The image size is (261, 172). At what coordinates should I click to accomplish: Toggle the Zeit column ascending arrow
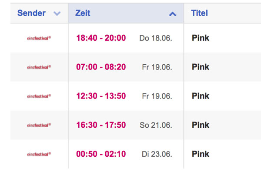click(x=173, y=14)
